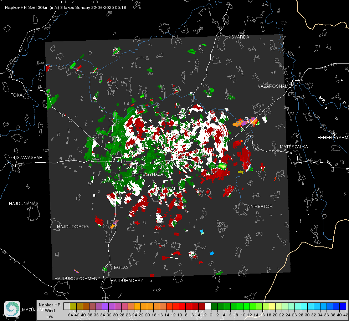Click the VÁSÁROSNAMÉNY city label

click(x=278, y=86)
